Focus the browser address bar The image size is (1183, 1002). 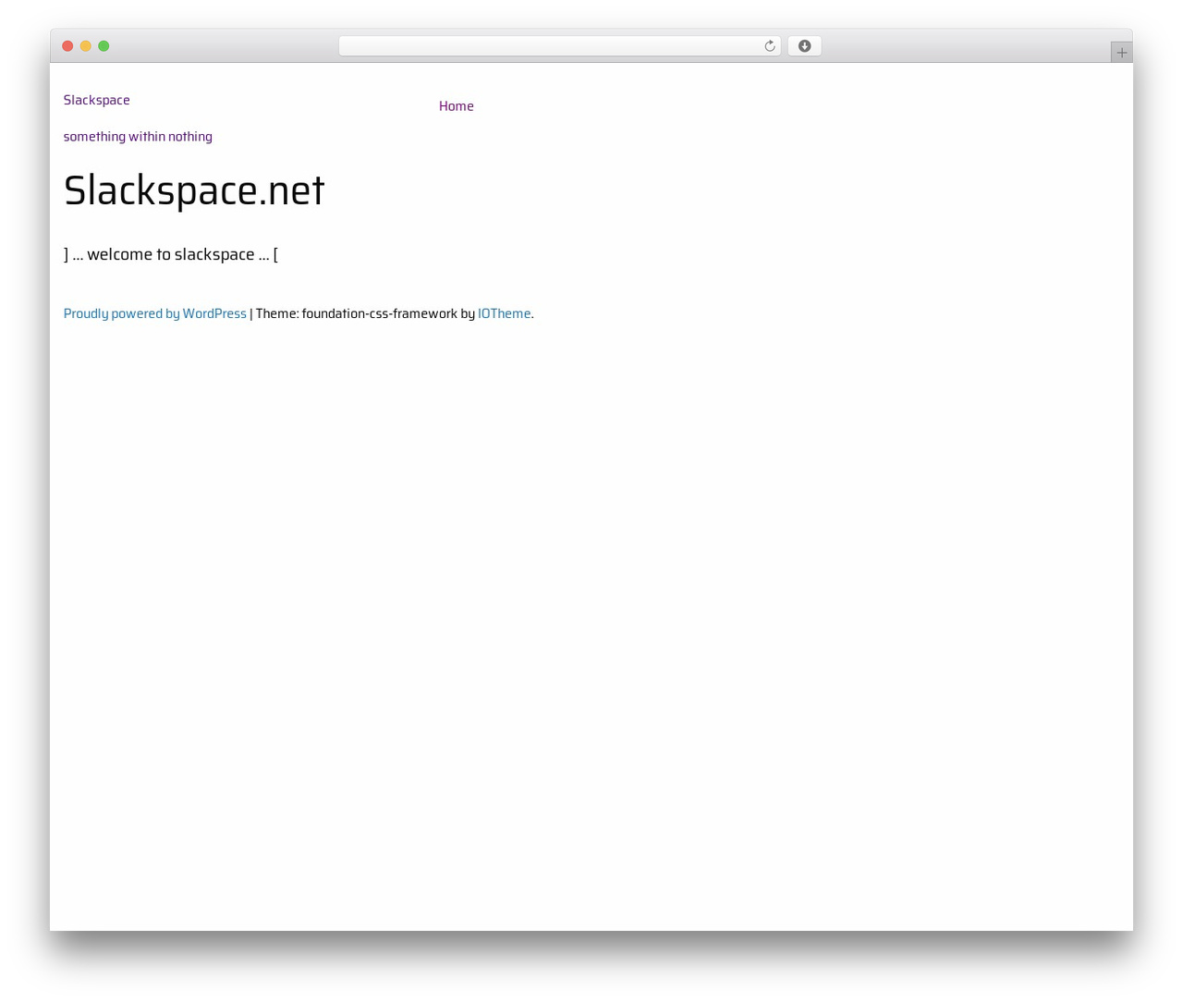click(559, 46)
